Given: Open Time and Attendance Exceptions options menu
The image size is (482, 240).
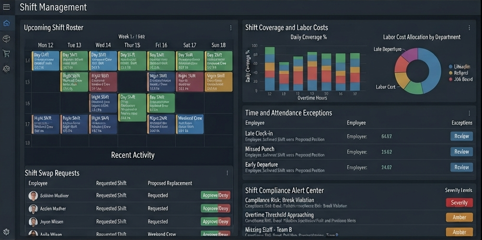Looking at the screenshot, I should tap(469, 113).
